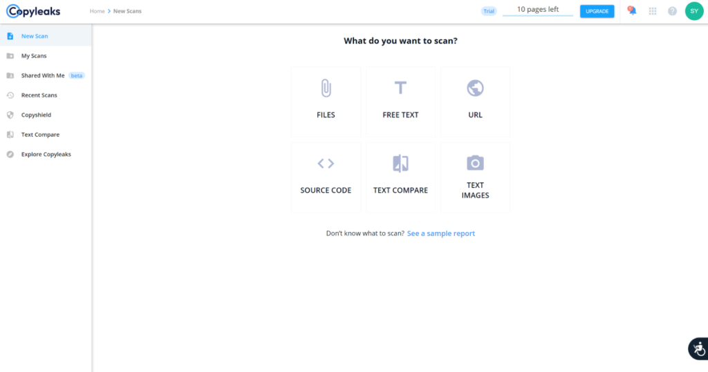Open the Text Compare scan tile
Viewport: 708px width, 372px height.
(400, 177)
